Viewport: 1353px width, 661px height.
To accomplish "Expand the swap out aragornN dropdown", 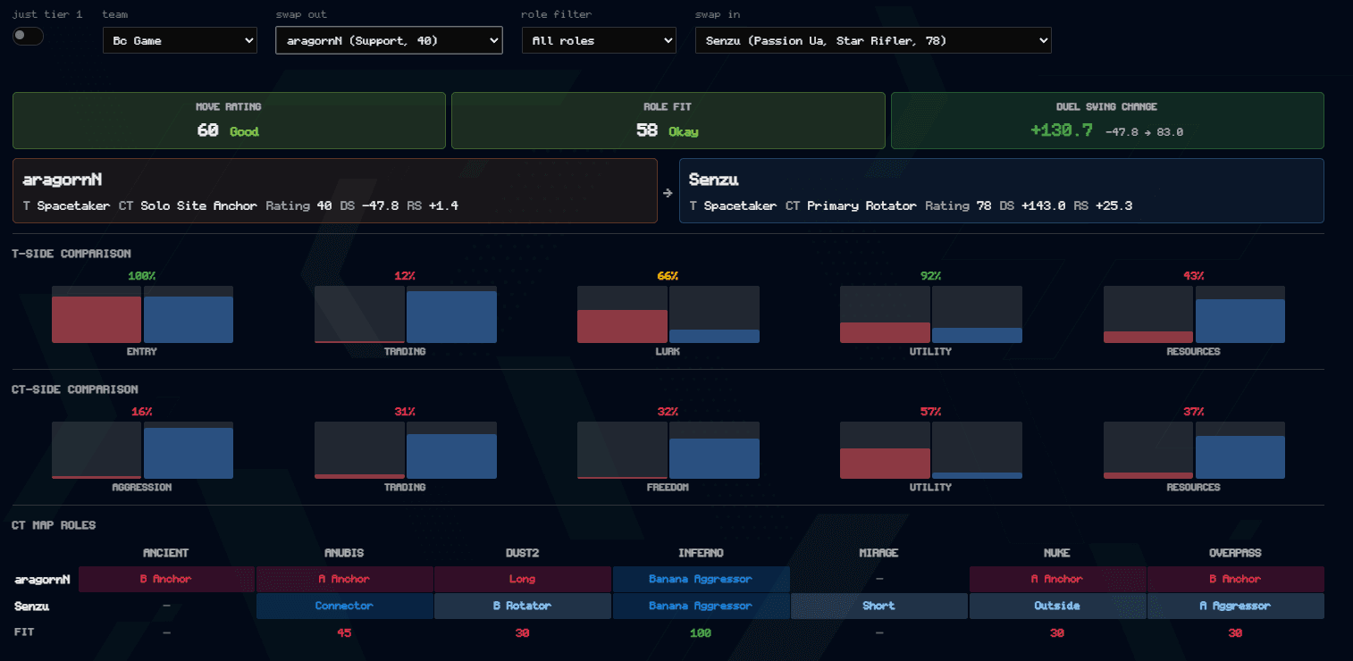I will [x=389, y=40].
